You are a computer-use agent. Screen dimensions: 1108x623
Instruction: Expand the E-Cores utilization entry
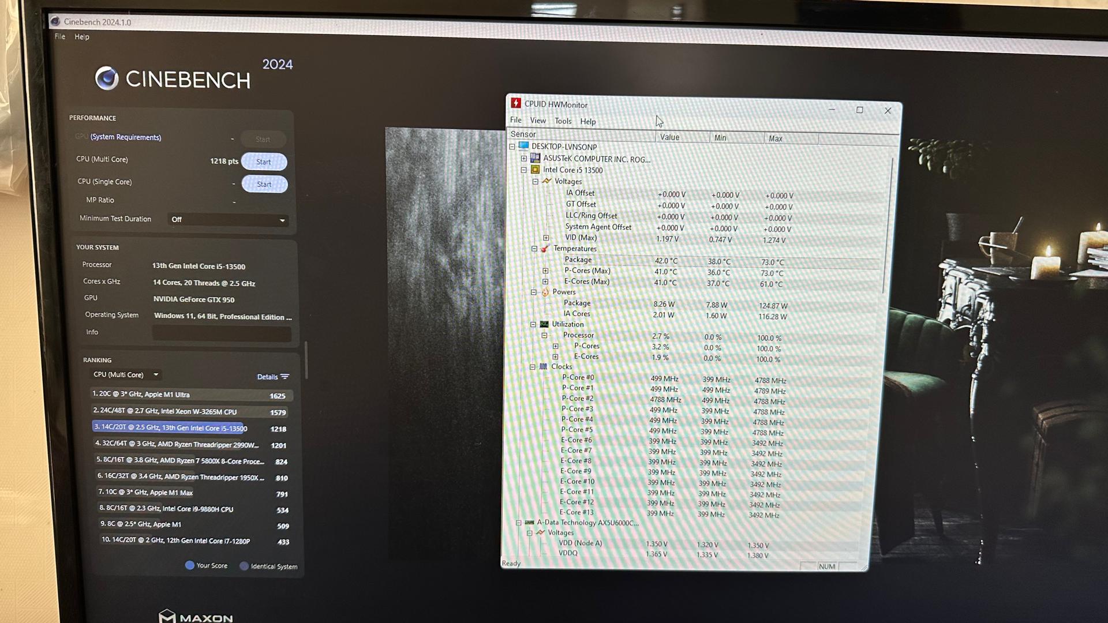pyautogui.click(x=555, y=356)
